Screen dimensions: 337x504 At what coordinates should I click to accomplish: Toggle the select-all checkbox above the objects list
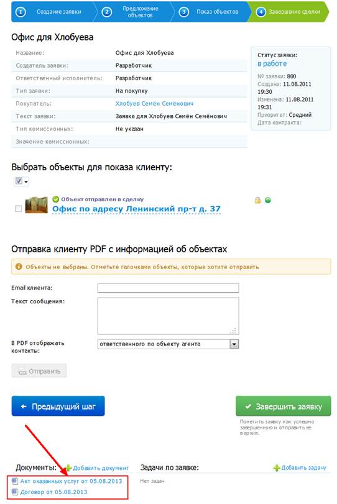[x=19, y=181]
